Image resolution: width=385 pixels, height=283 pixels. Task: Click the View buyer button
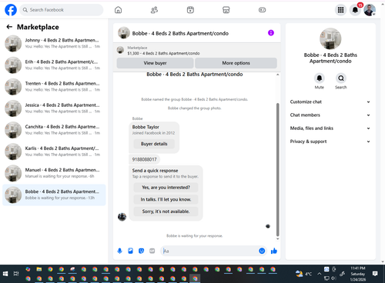pyautogui.click(x=155, y=63)
